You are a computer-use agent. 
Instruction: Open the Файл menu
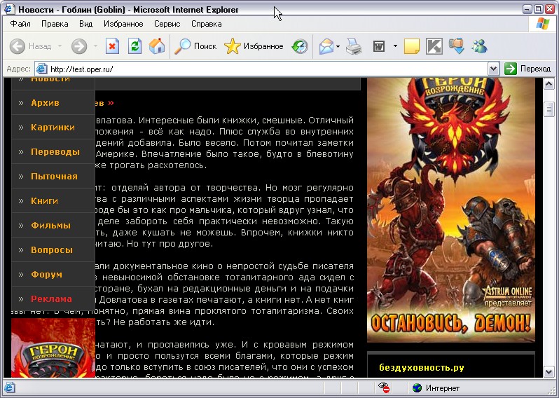click(20, 24)
